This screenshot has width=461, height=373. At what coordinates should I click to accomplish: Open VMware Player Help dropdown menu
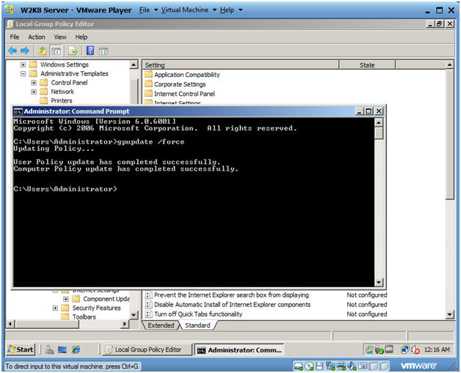(231, 10)
